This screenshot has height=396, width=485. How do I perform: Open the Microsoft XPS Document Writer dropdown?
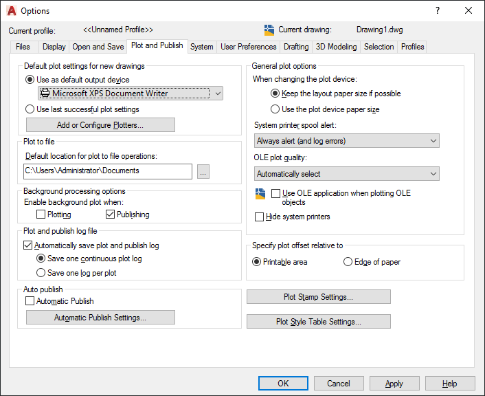tap(131, 93)
